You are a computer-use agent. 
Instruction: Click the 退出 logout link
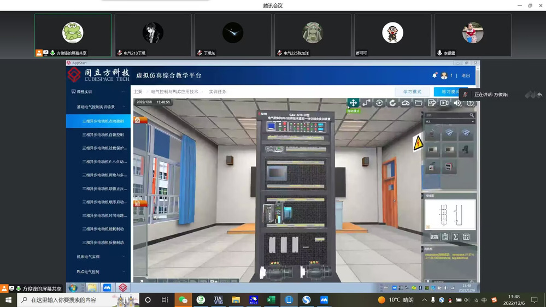click(466, 76)
